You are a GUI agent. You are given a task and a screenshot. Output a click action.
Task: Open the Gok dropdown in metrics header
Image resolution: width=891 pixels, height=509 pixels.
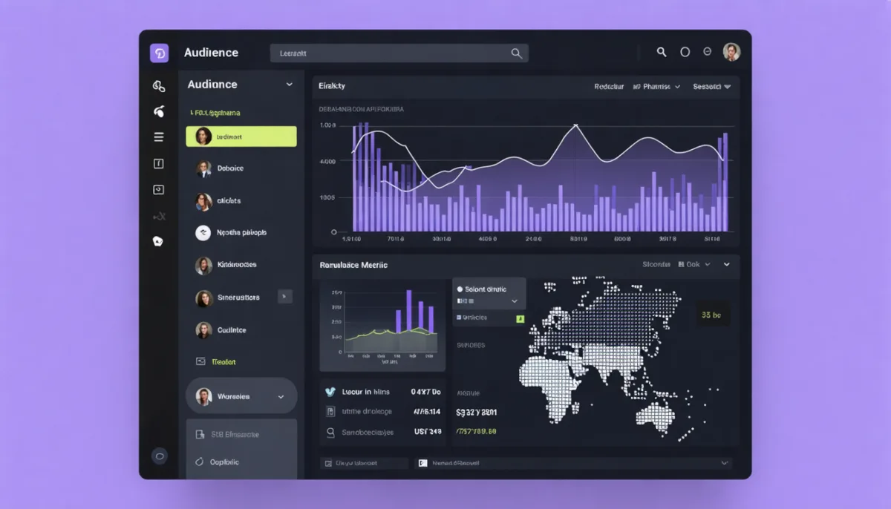pyautogui.click(x=694, y=264)
